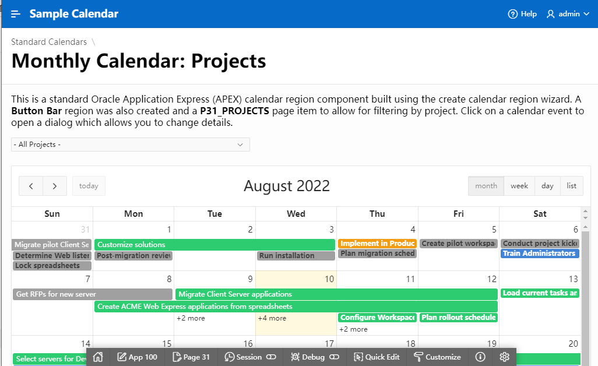Click the calendar vertical scrollbar
Viewport: 598px width, 366px height.
click(x=585, y=280)
